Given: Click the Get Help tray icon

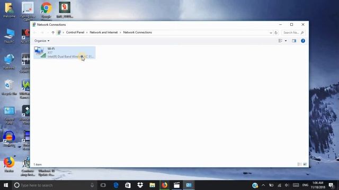Looking at the screenshot, I should [x=255, y=185].
